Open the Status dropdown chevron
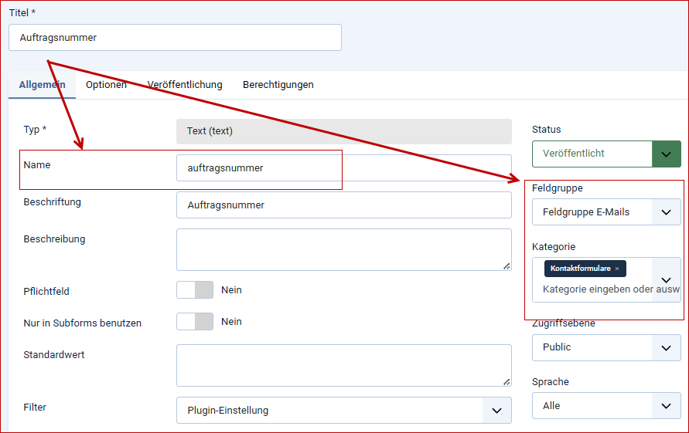Image resolution: width=689 pixels, height=433 pixels. point(666,154)
